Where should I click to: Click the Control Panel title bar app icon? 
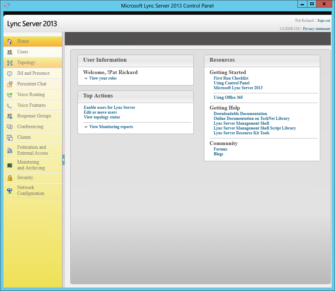coord(7,6)
